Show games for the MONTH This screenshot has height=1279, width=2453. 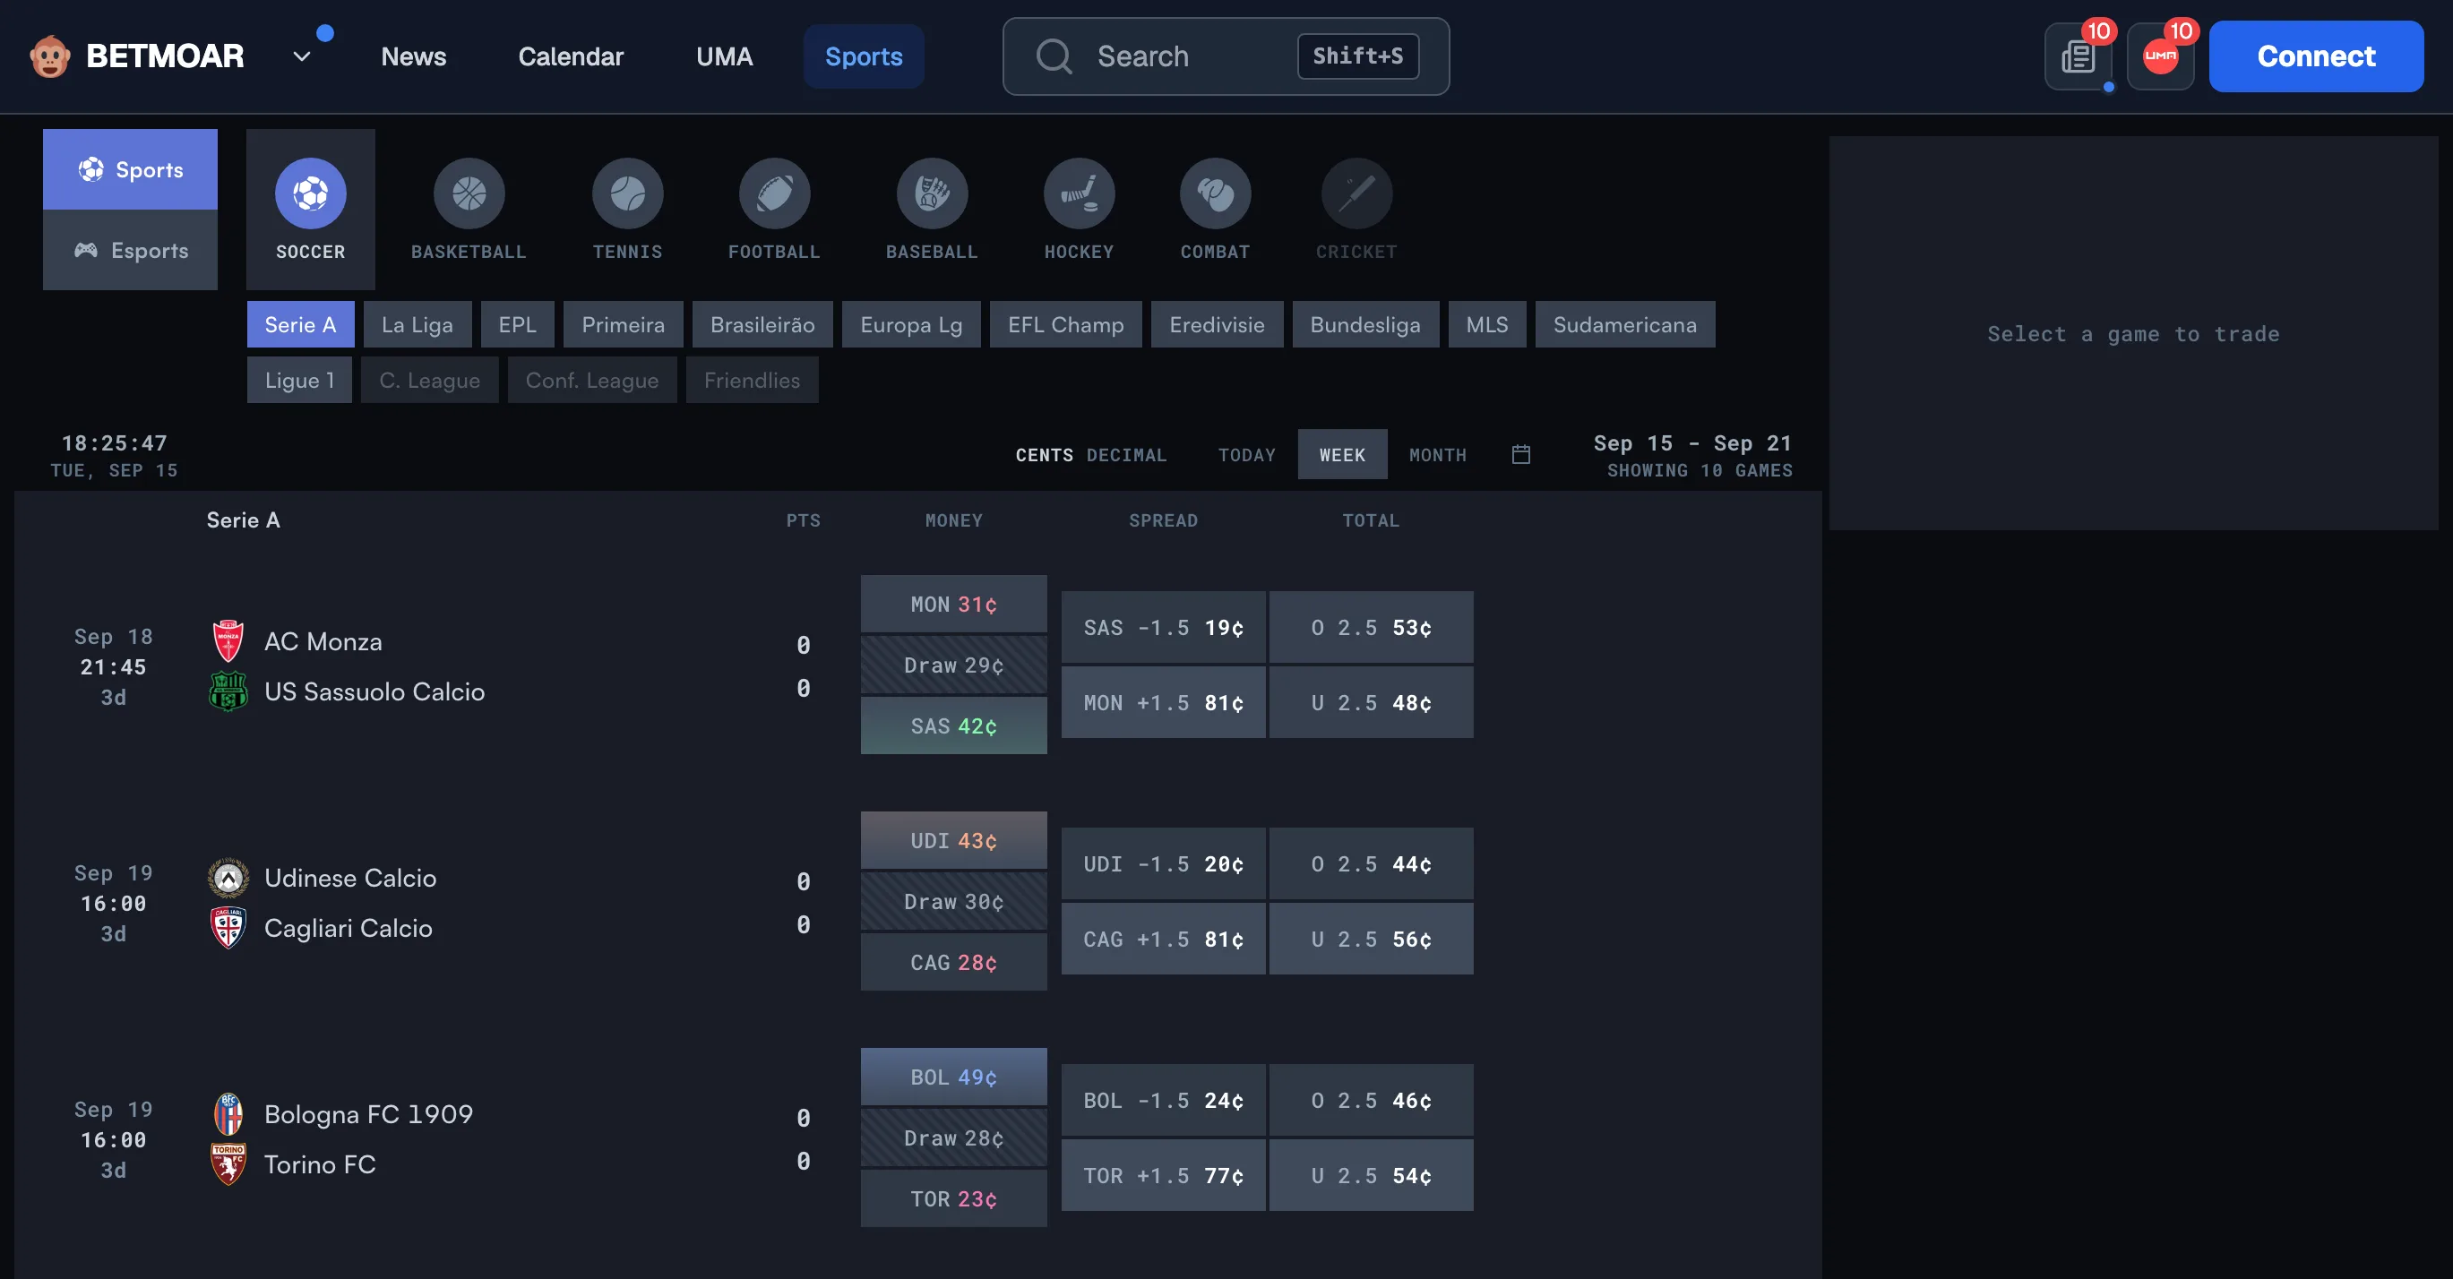pos(1438,455)
